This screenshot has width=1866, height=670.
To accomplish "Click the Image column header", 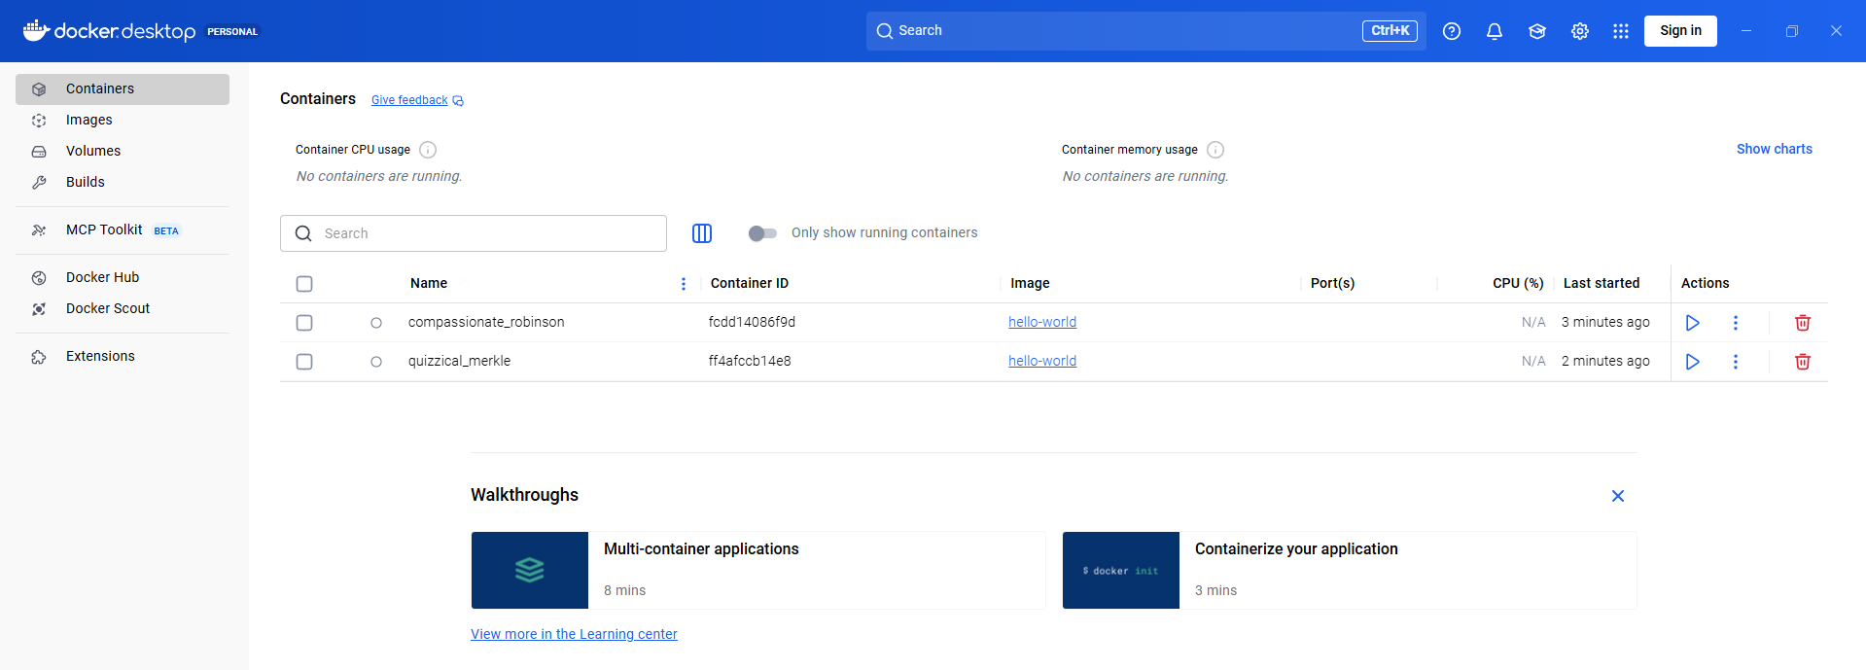I will tap(1030, 283).
